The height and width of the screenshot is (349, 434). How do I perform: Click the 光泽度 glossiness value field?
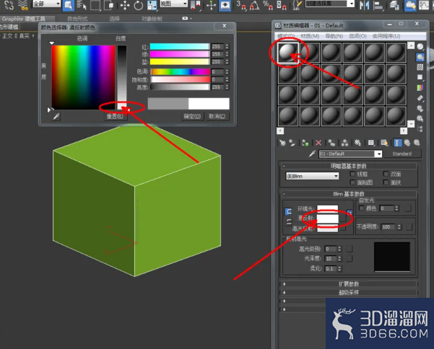point(331,259)
